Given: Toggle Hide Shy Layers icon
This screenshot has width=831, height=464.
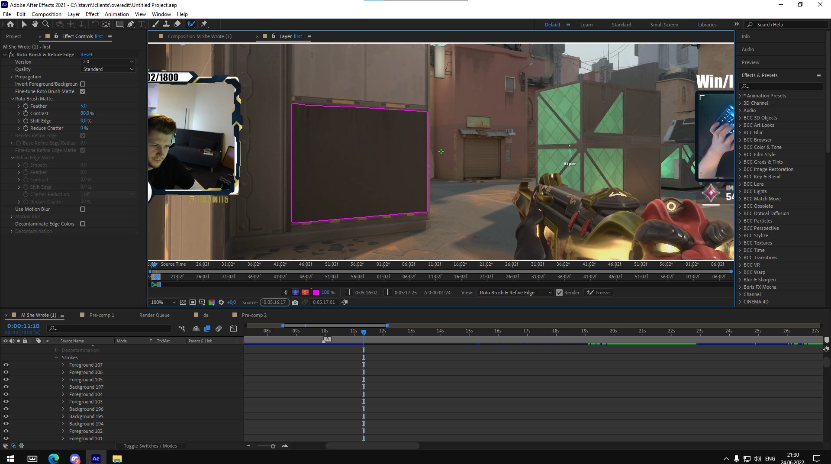Looking at the screenshot, I should pyautogui.click(x=196, y=329).
